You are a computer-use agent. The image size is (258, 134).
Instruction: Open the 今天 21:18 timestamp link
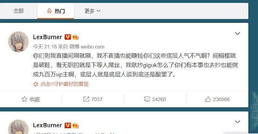pos(45,47)
